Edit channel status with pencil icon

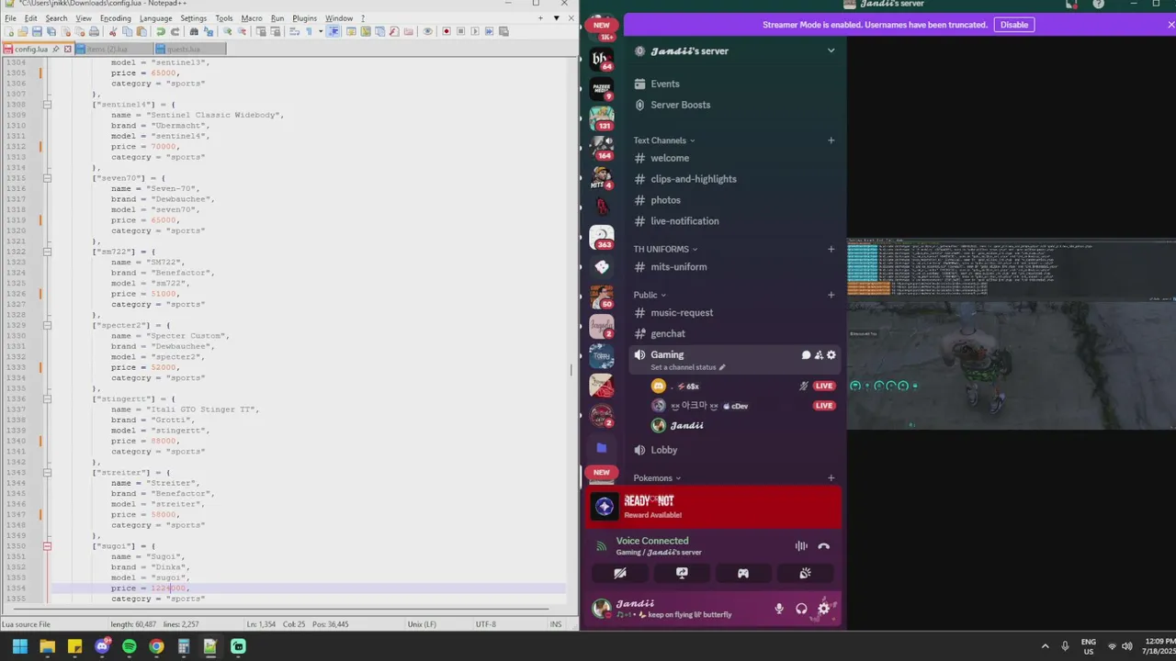point(722,367)
